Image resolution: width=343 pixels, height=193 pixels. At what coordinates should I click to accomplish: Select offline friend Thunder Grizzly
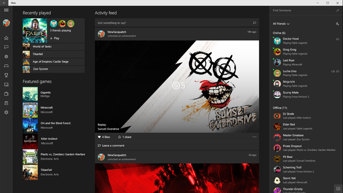303,190
